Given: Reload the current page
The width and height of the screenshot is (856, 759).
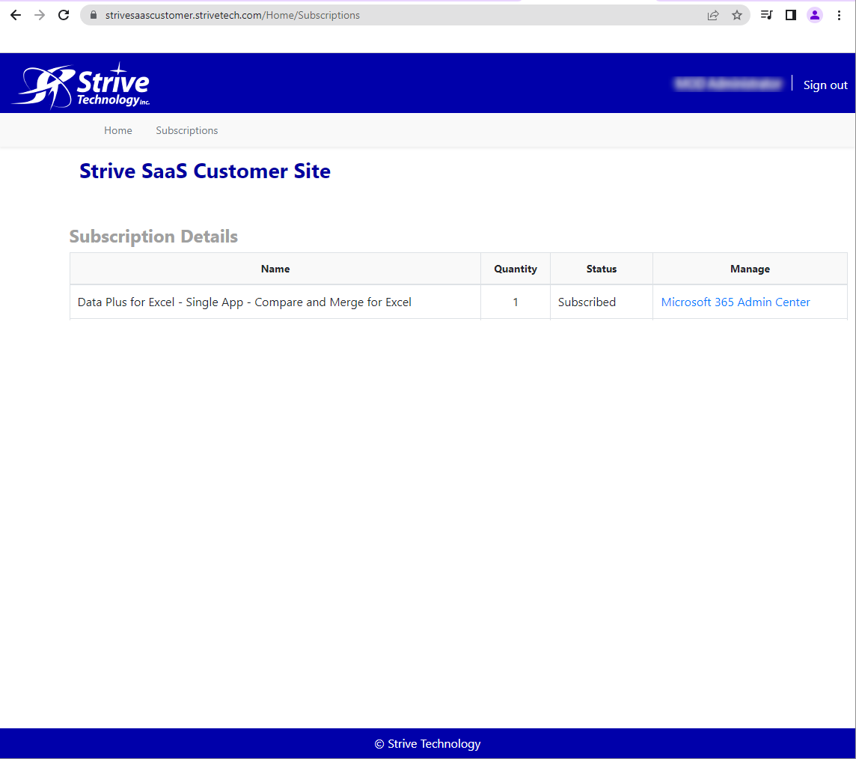Looking at the screenshot, I should pyautogui.click(x=64, y=15).
